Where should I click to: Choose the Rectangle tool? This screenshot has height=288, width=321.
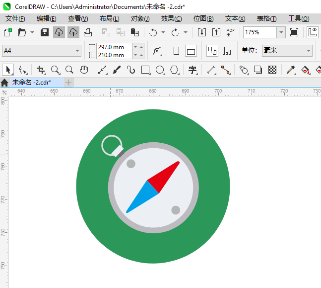click(x=145, y=70)
